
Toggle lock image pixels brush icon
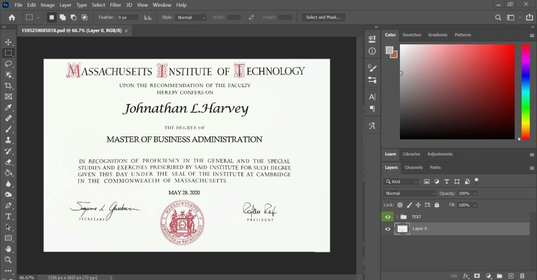coord(409,205)
